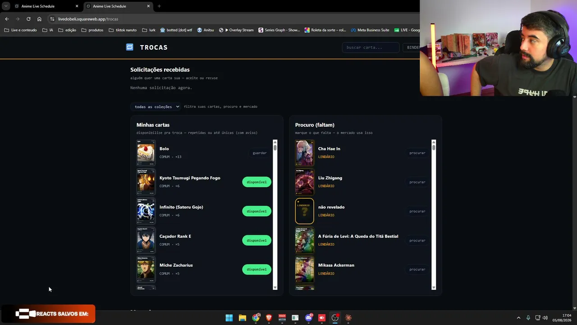Click the scroll-down arrow in Minhas cartas list

point(275,288)
